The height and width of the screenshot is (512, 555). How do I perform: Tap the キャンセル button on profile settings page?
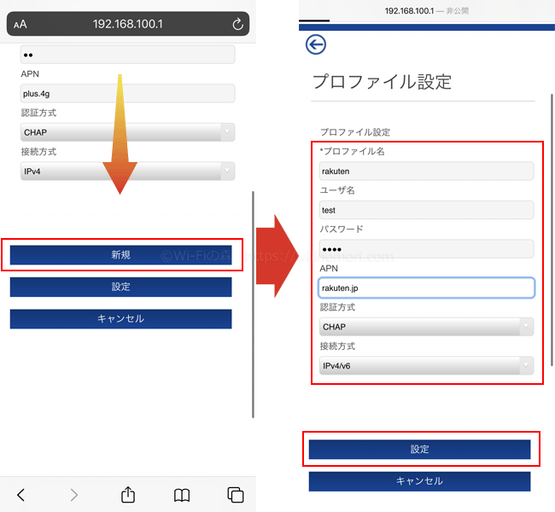(419, 481)
